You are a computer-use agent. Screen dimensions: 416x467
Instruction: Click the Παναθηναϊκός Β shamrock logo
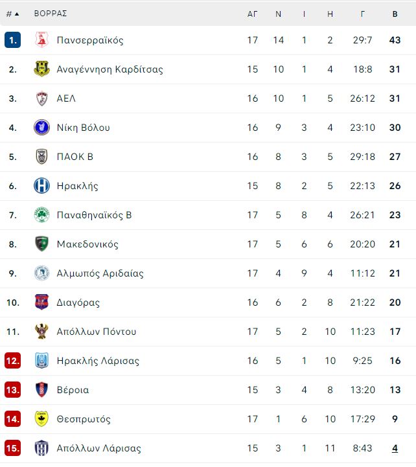point(41,215)
